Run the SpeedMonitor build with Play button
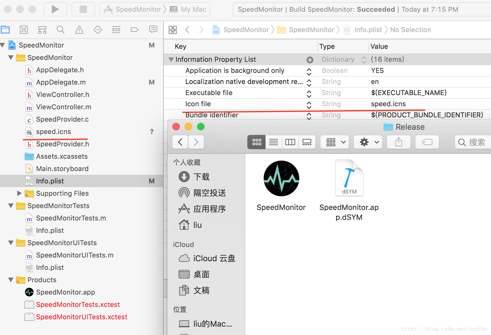491x335 pixels. click(56, 9)
